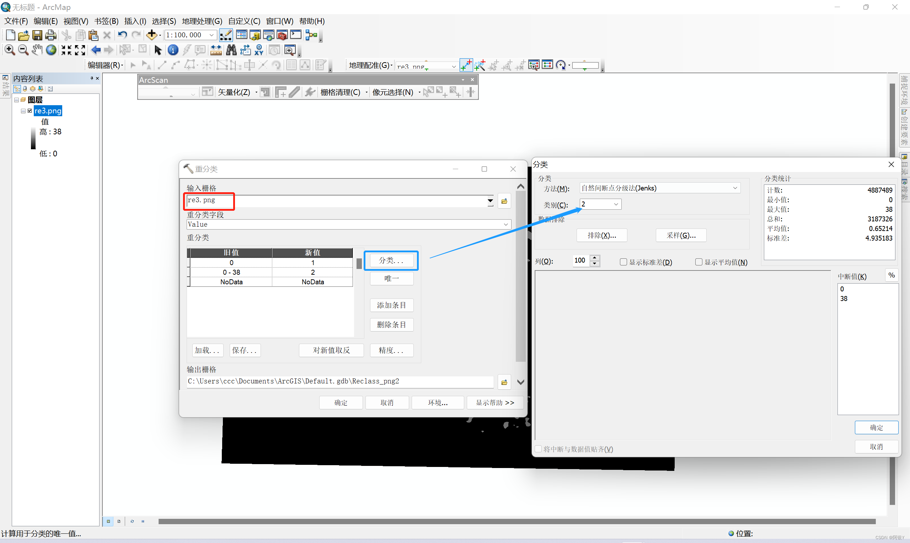Click the layer grayscale color ramp

(x=33, y=138)
